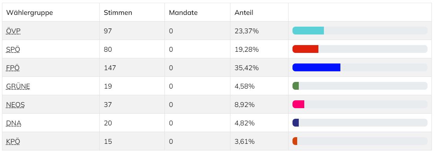Image resolution: width=435 pixels, height=154 pixels.
Task: Click the Stimmen column header
Action: coord(118,13)
